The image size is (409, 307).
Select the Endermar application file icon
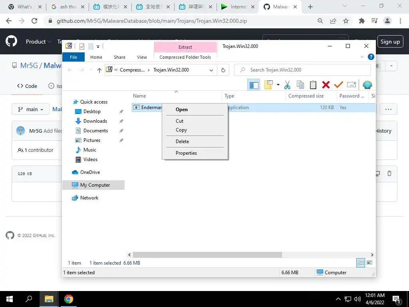point(137,107)
